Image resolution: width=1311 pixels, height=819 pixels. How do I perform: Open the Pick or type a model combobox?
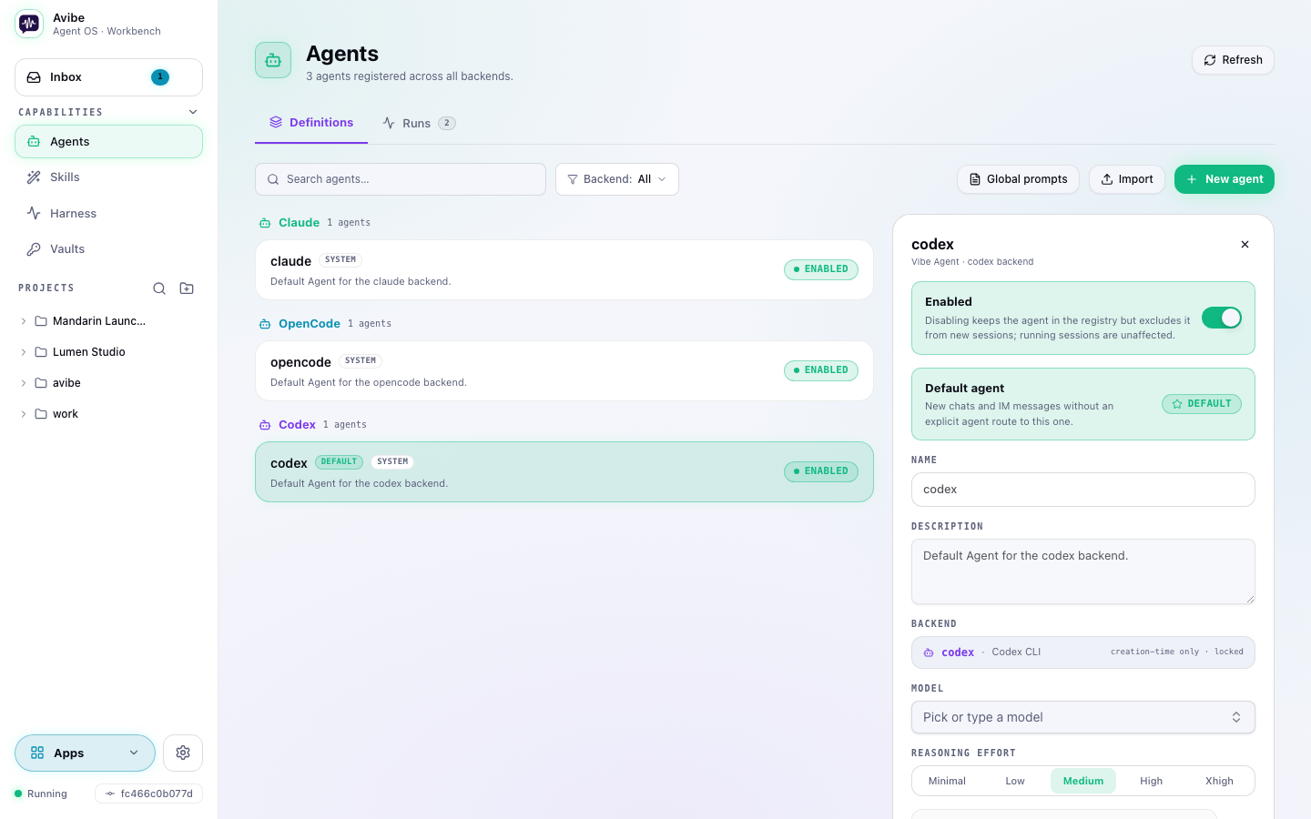pyautogui.click(x=1083, y=717)
